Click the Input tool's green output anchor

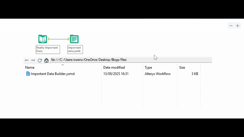click(x=49, y=39)
